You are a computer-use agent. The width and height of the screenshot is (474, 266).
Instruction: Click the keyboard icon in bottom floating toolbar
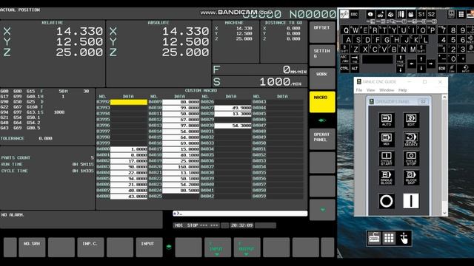[374, 238]
